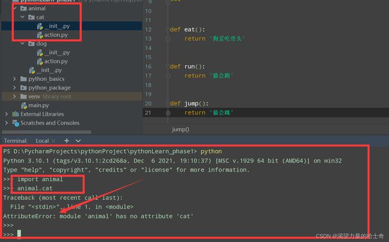Expand Scratches and Consoles node
Viewport: 389px width, 242px height.
[7, 123]
